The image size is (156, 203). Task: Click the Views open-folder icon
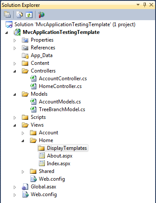tap(25, 125)
